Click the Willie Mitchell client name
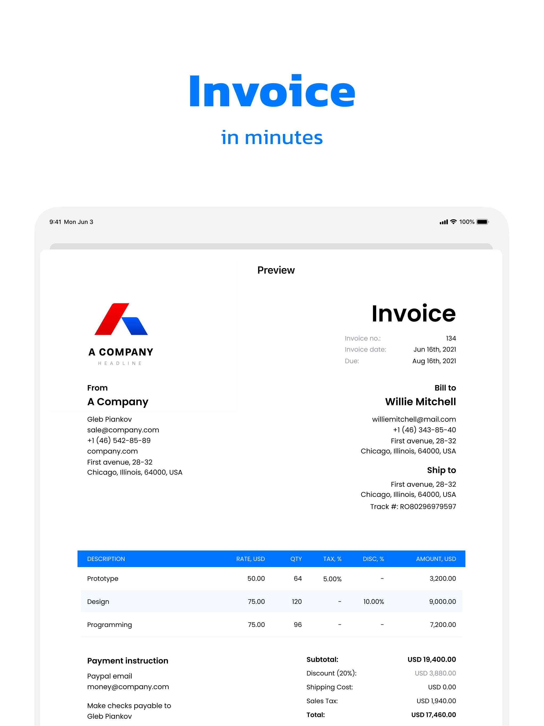The height and width of the screenshot is (726, 544). (x=420, y=402)
